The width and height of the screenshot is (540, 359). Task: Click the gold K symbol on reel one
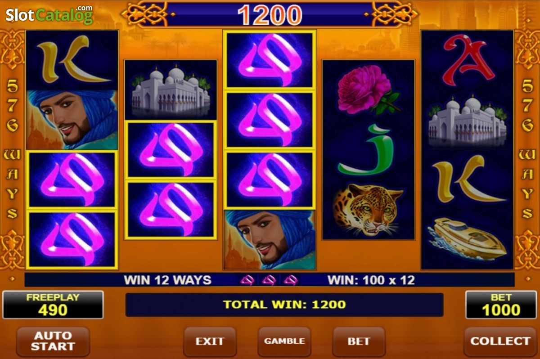pos(72,60)
